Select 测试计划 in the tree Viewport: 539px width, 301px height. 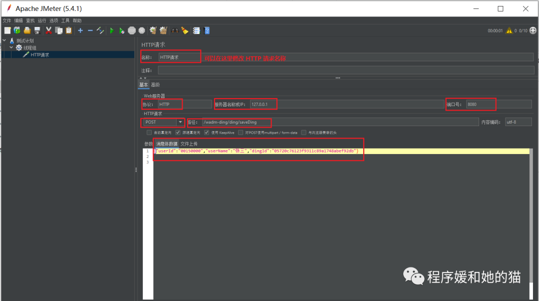pyautogui.click(x=25, y=41)
